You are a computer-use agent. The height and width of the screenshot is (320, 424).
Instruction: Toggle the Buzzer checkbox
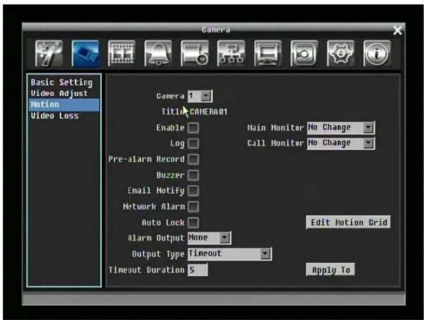pyautogui.click(x=194, y=176)
